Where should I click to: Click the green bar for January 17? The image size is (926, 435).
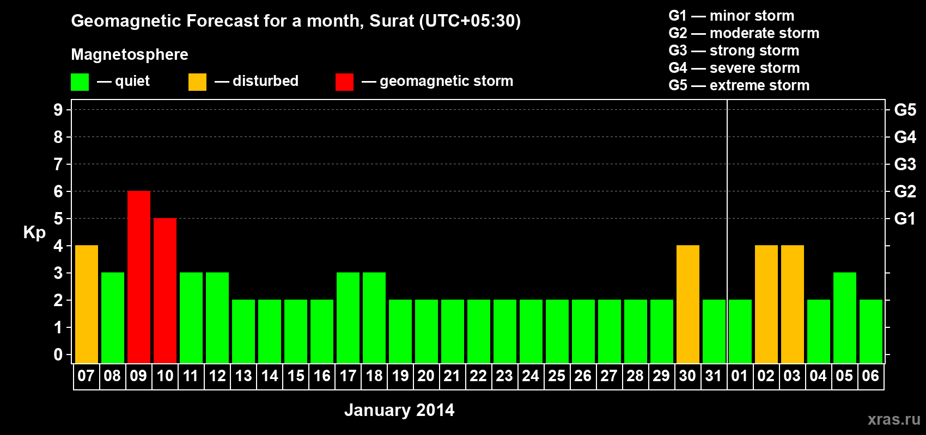(348, 318)
